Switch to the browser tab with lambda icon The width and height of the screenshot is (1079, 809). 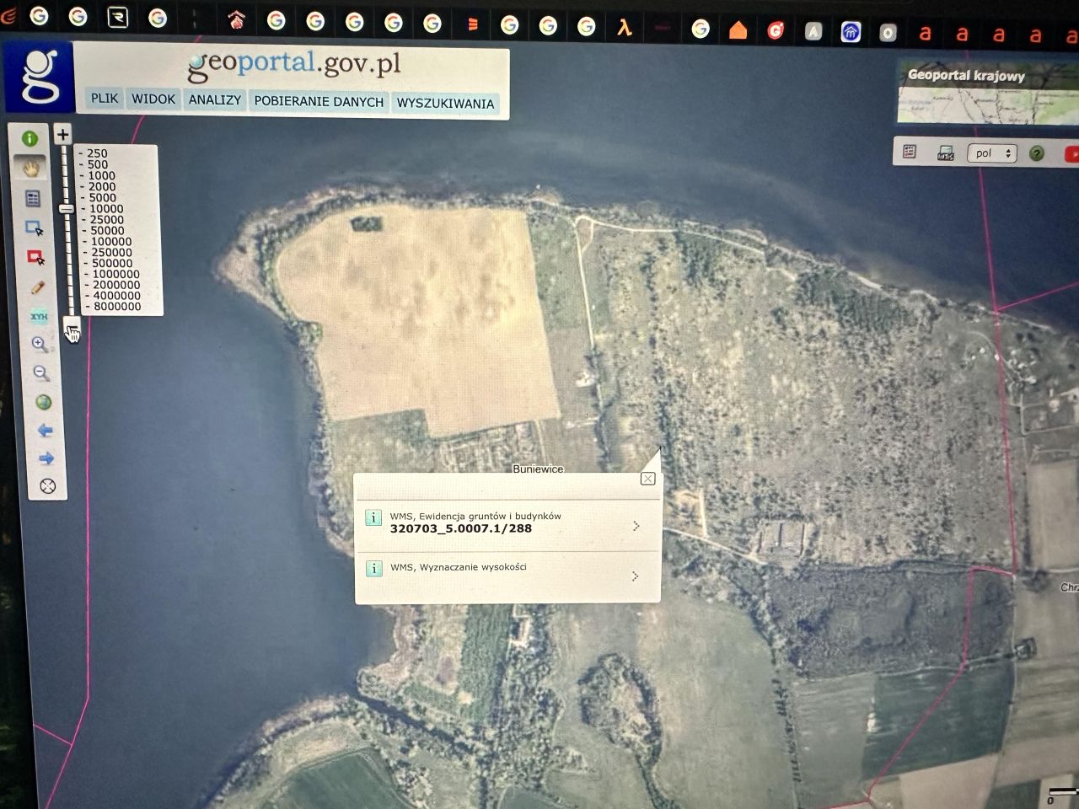625,27
